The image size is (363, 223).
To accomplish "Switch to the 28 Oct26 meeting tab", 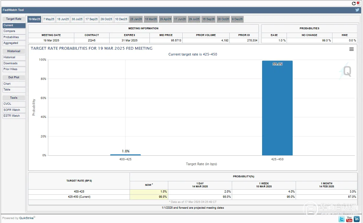I will [223, 19].
